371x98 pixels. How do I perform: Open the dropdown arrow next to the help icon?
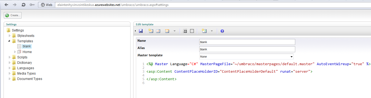click(212, 31)
